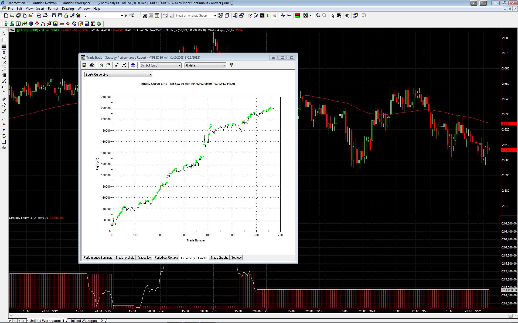Screen dimensions: 518x323
Task: Select the rectangle drawing tool
Action: pos(4,142)
